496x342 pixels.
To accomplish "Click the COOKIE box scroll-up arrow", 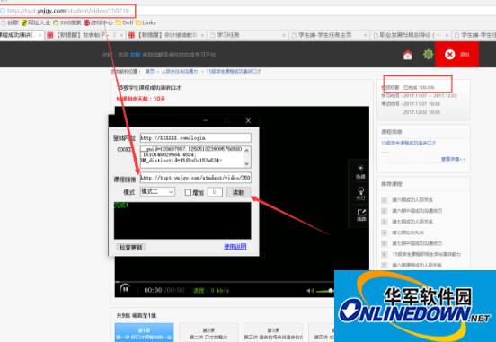I will [x=247, y=150].
